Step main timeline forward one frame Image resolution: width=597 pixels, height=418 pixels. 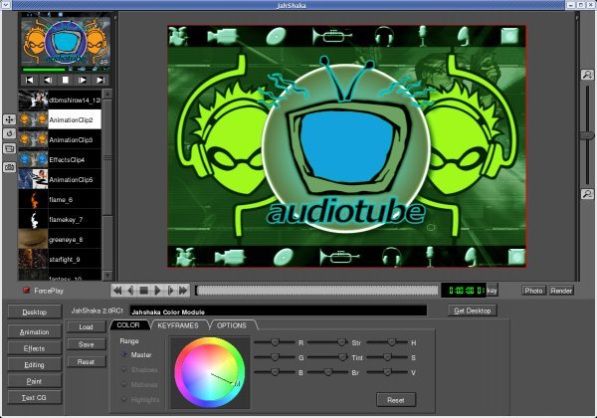tap(170, 291)
